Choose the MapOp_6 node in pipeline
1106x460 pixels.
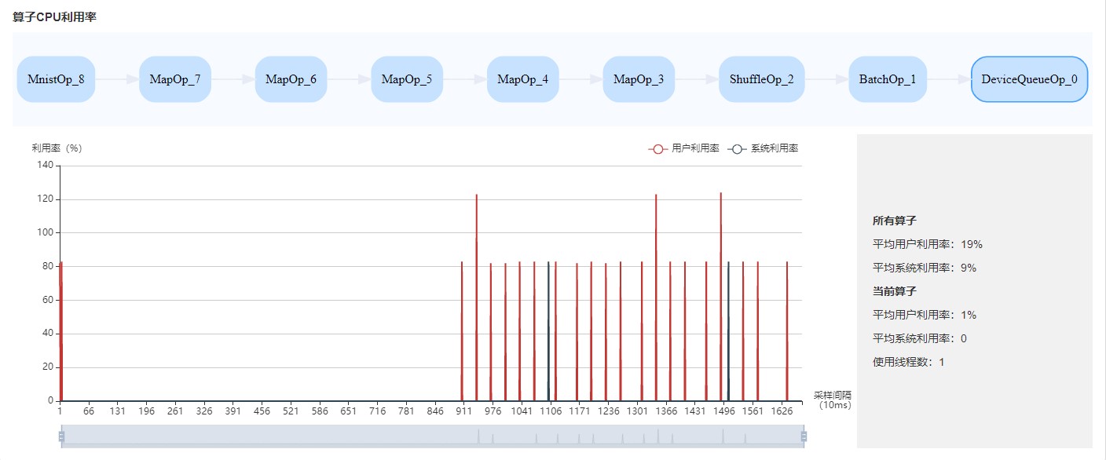[291, 79]
